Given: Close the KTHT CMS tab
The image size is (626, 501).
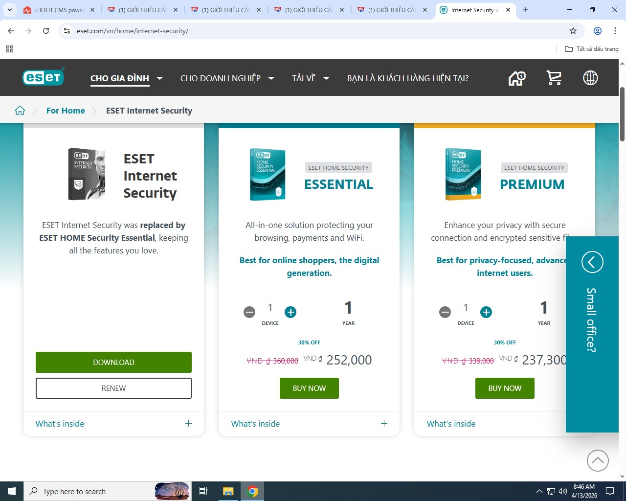Looking at the screenshot, I should coord(92,10).
